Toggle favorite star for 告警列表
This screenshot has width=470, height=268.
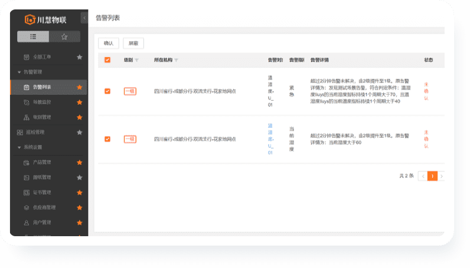[x=80, y=87]
